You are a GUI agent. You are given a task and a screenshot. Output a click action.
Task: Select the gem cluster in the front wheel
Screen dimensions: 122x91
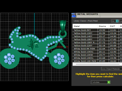coord(59,59)
